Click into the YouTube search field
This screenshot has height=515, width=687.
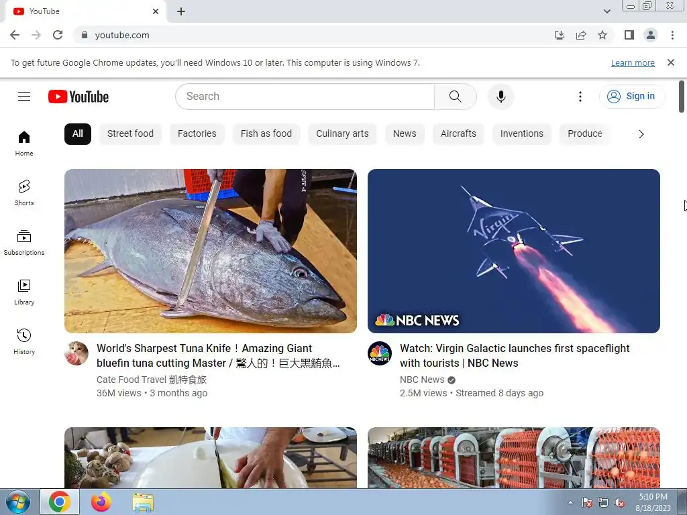(305, 97)
